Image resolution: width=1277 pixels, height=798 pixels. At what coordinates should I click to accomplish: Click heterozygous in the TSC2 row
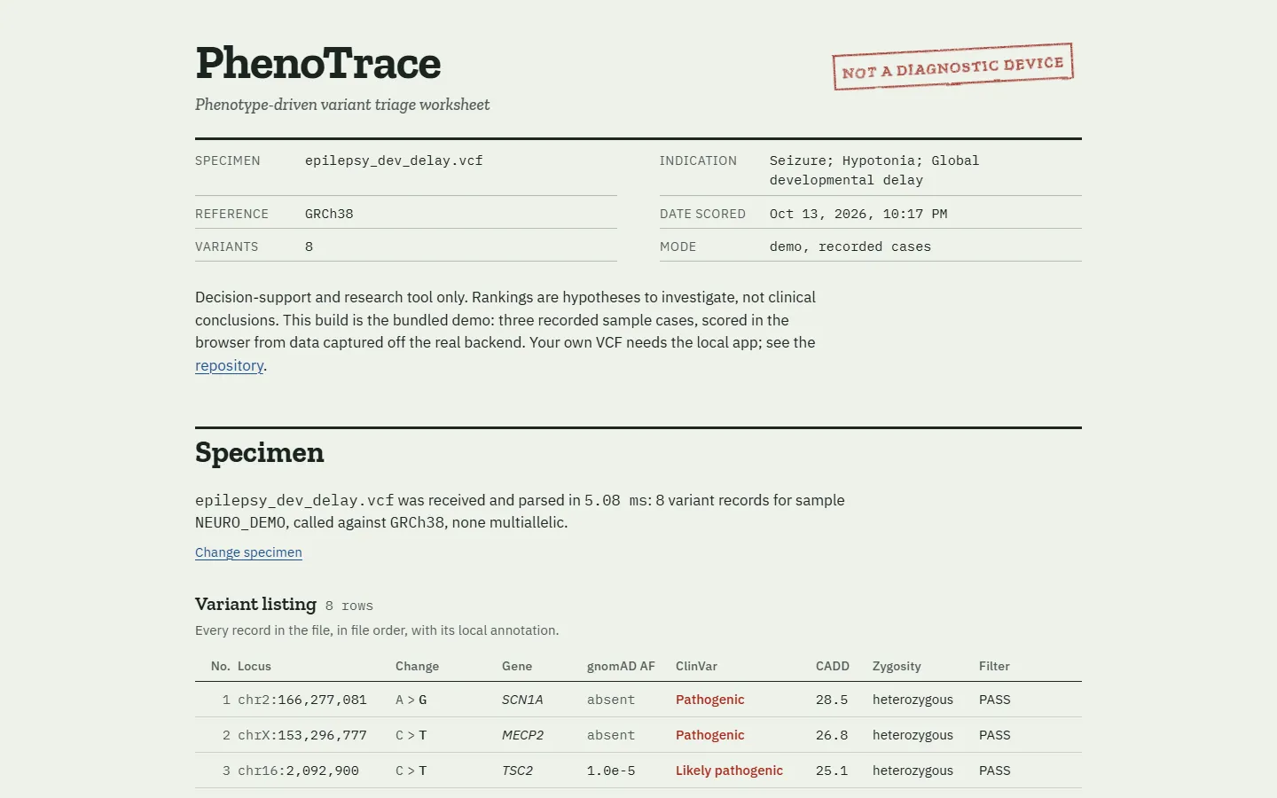tap(913, 771)
